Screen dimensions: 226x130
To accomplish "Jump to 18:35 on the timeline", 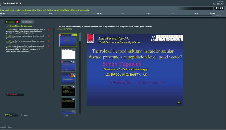I will coord(74,13).
